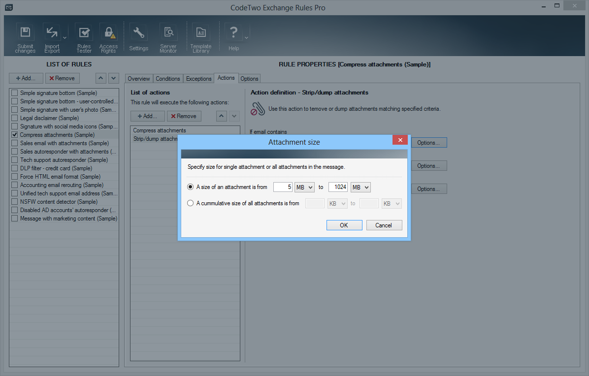Open the maximum size MB unit dropdown
This screenshot has height=376, width=589.
pos(360,187)
